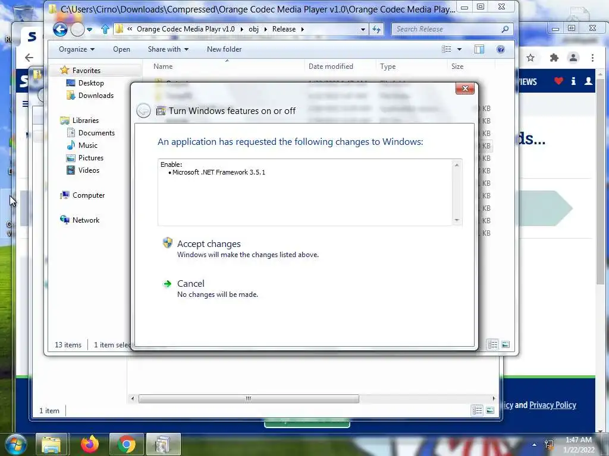The height and width of the screenshot is (456, 609).
Task: Open Downloads in navigation pane
Action: coord(96,96)
